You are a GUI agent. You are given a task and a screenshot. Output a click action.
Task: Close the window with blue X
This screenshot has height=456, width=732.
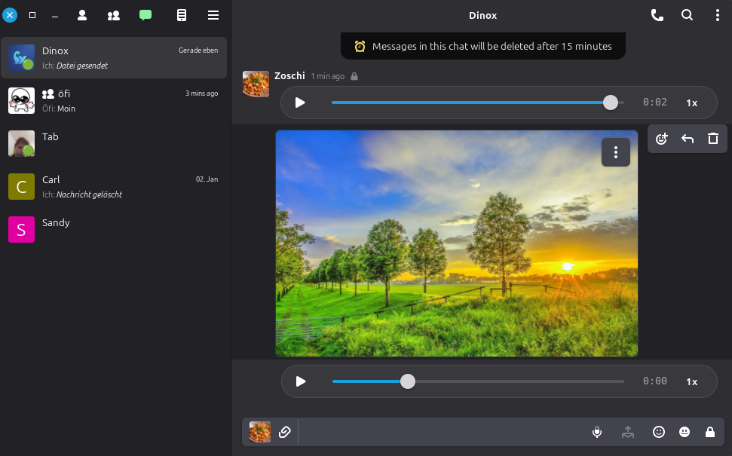point(10,15)
